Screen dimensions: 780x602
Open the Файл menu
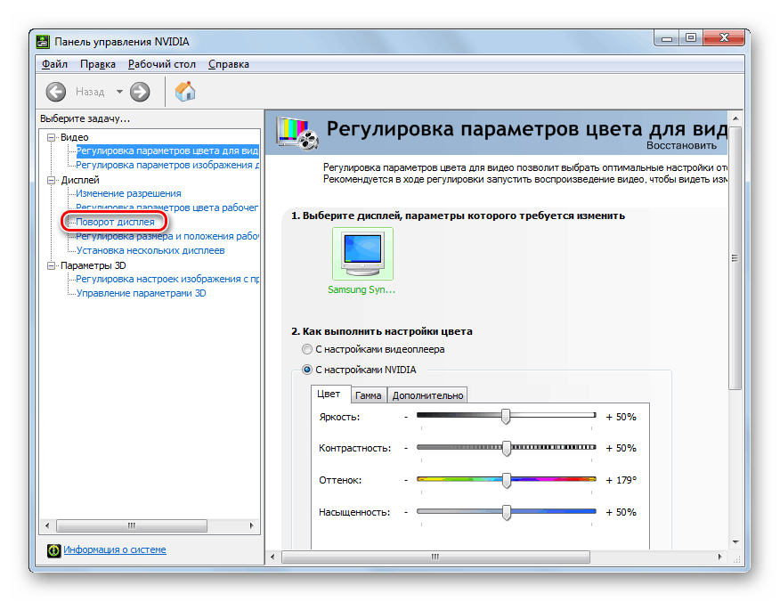(x=54, y=64)
